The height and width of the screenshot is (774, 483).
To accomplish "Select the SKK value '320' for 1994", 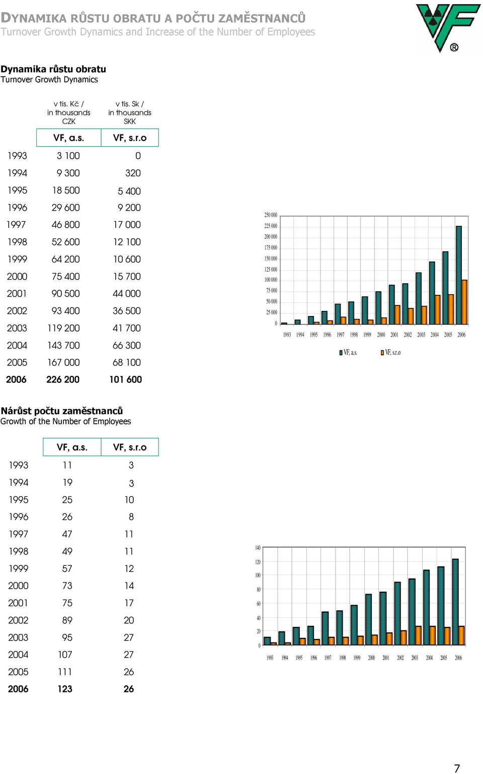I will pyautogui.click(x=133, y=173).
